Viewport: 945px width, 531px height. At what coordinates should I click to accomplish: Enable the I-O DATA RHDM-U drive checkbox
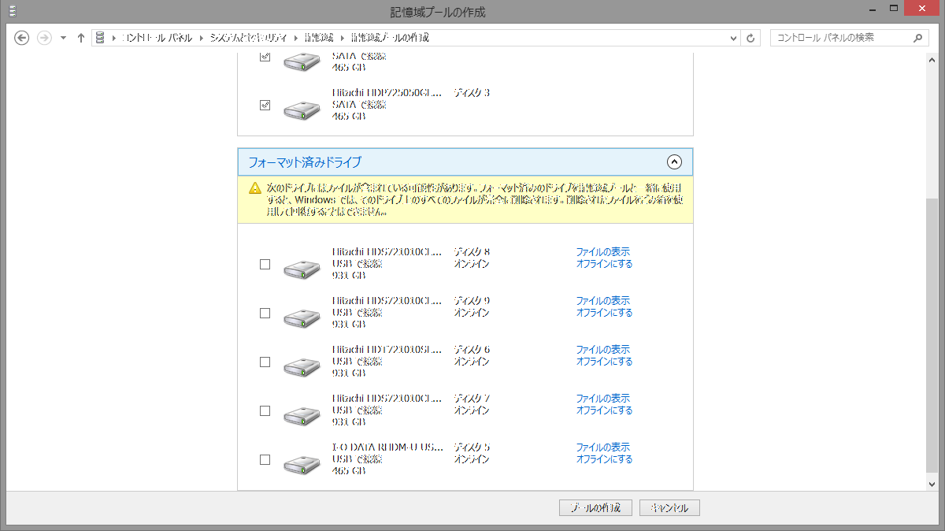click(x=265, y=459)
